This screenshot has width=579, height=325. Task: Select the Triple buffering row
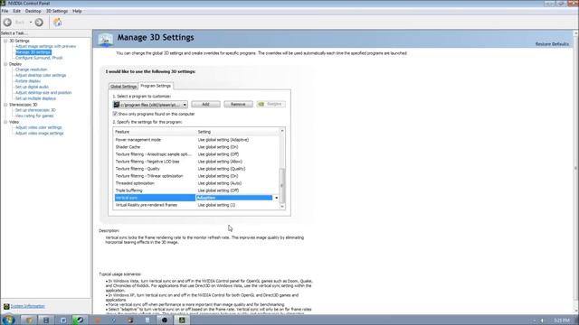point(197,190)
